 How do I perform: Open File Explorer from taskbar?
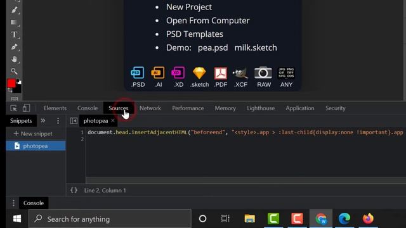(x=249, y=218)
